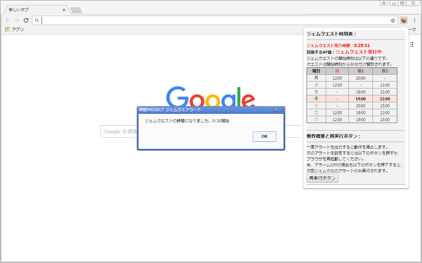
Task: Click the OK button in the alert dialog
Action: click(264, 136)
